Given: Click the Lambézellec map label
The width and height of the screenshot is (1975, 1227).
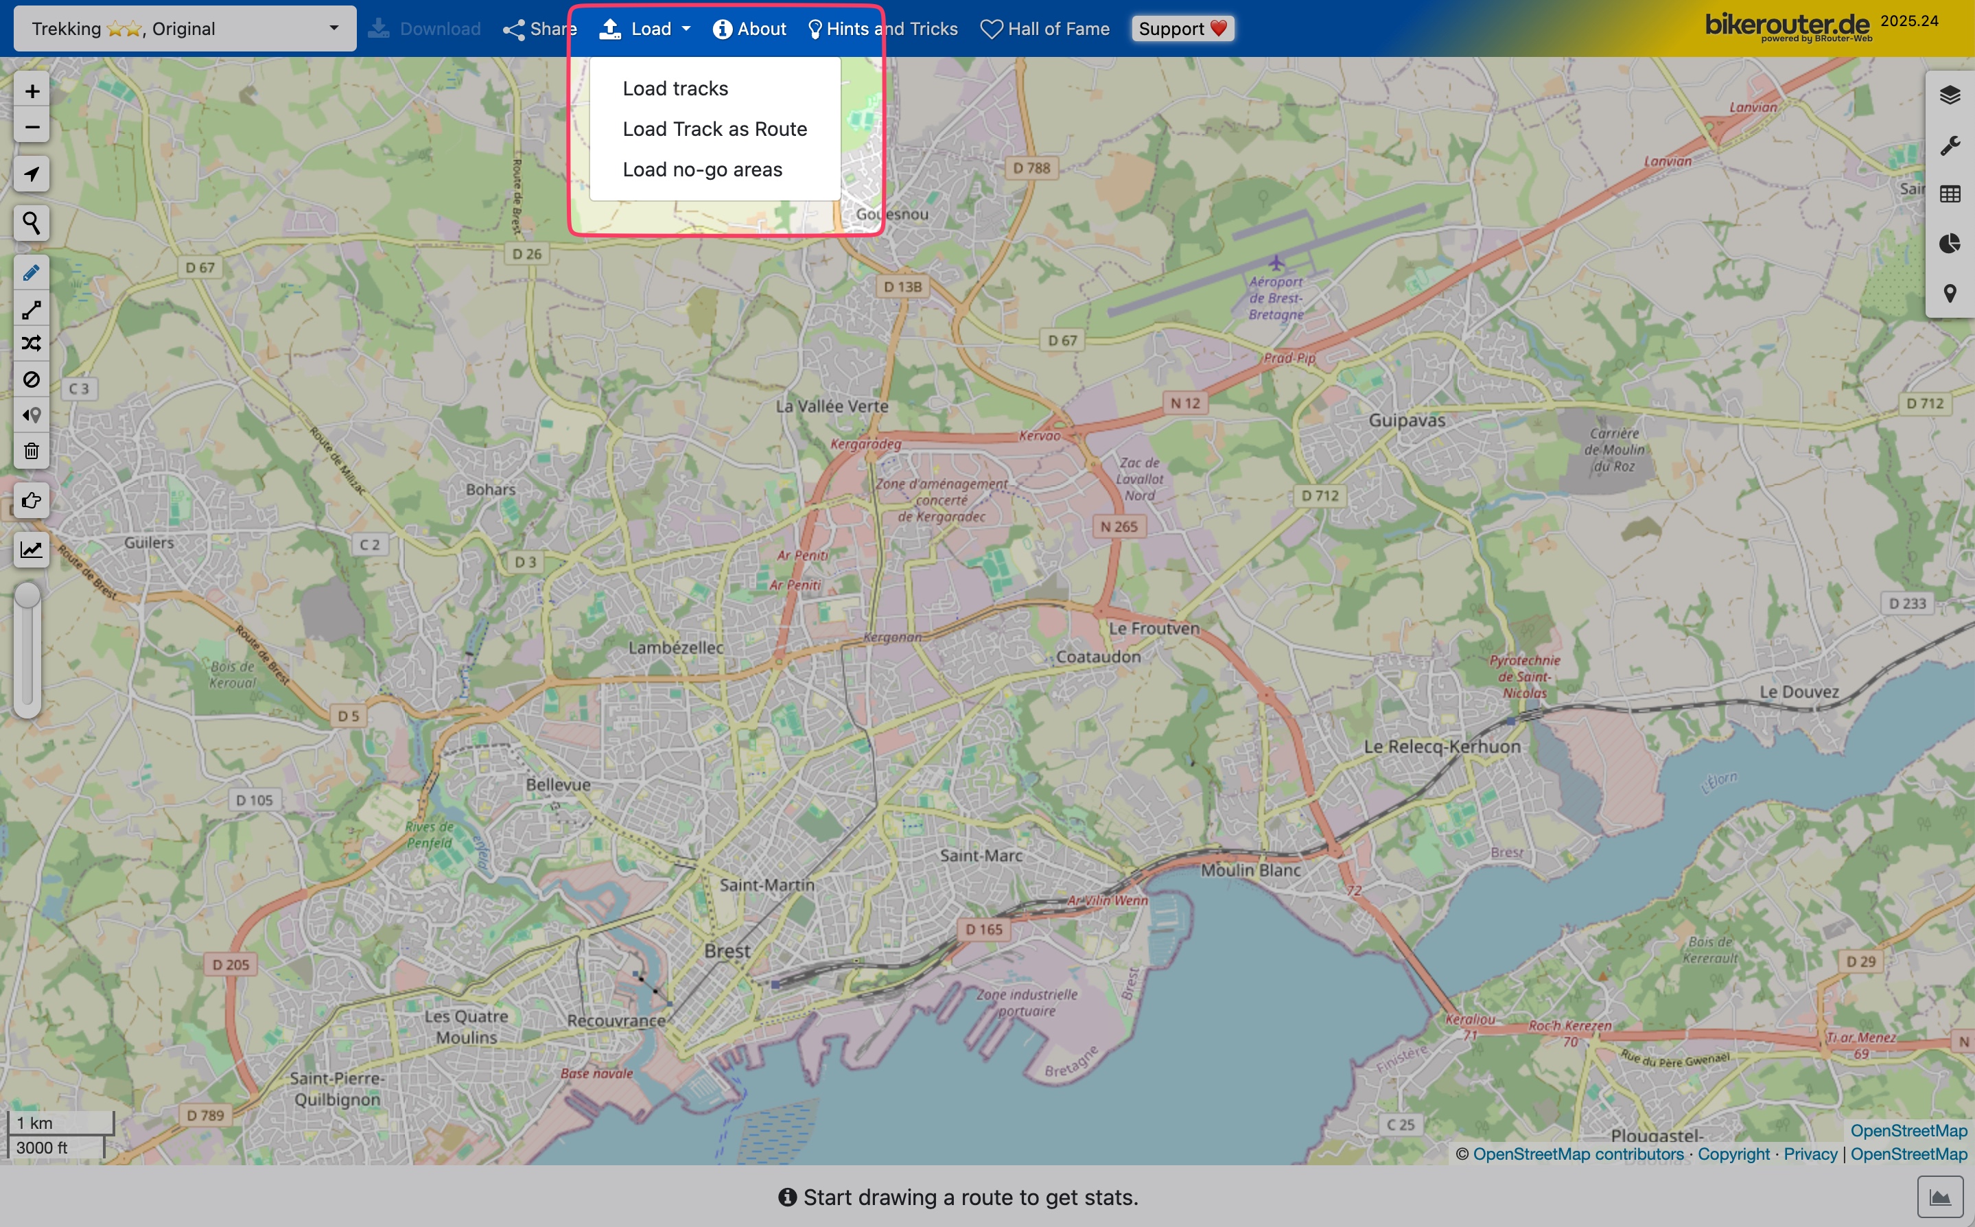Looking at the screenshot, I should click(676, 648).
